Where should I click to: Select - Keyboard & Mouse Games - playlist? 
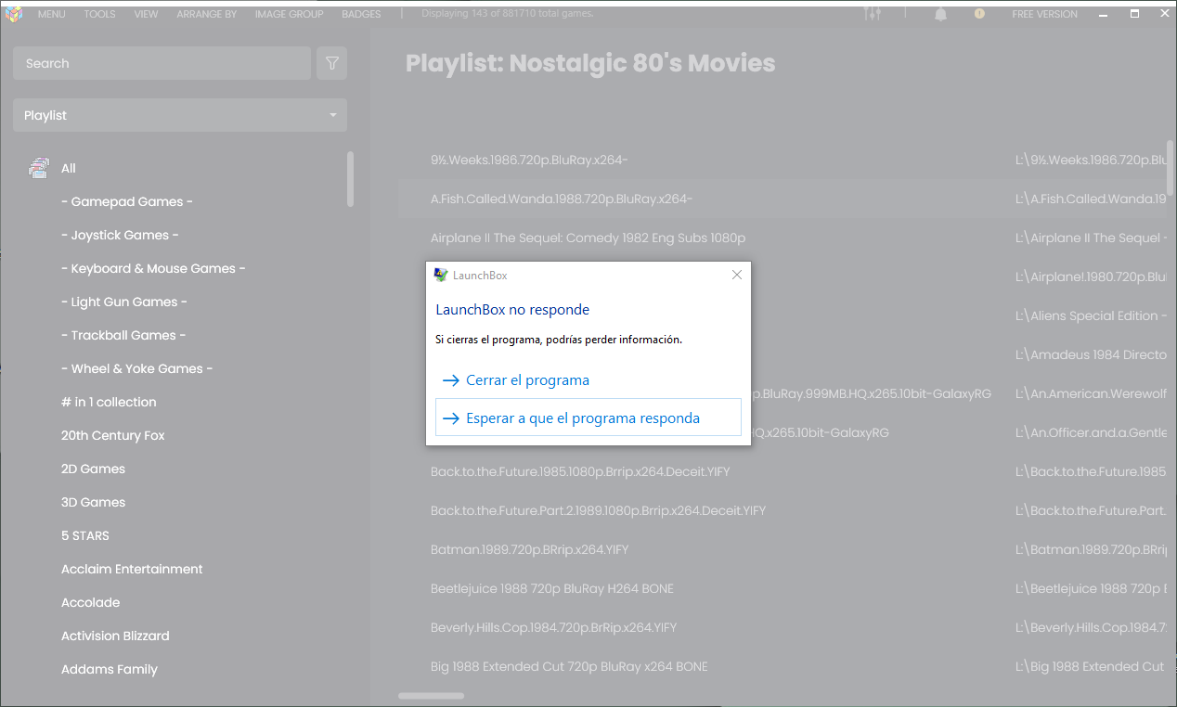click(153, 268)
